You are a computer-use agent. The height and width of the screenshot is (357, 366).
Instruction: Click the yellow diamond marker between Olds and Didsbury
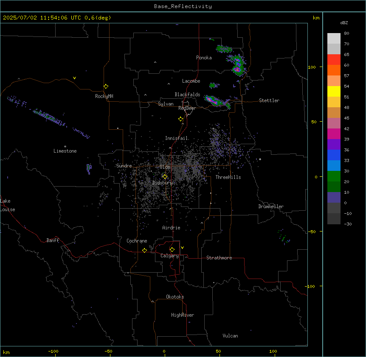165,177
